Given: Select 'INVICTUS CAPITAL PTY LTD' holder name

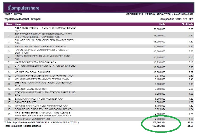Looking at the screenshot, I should (41, 106).
